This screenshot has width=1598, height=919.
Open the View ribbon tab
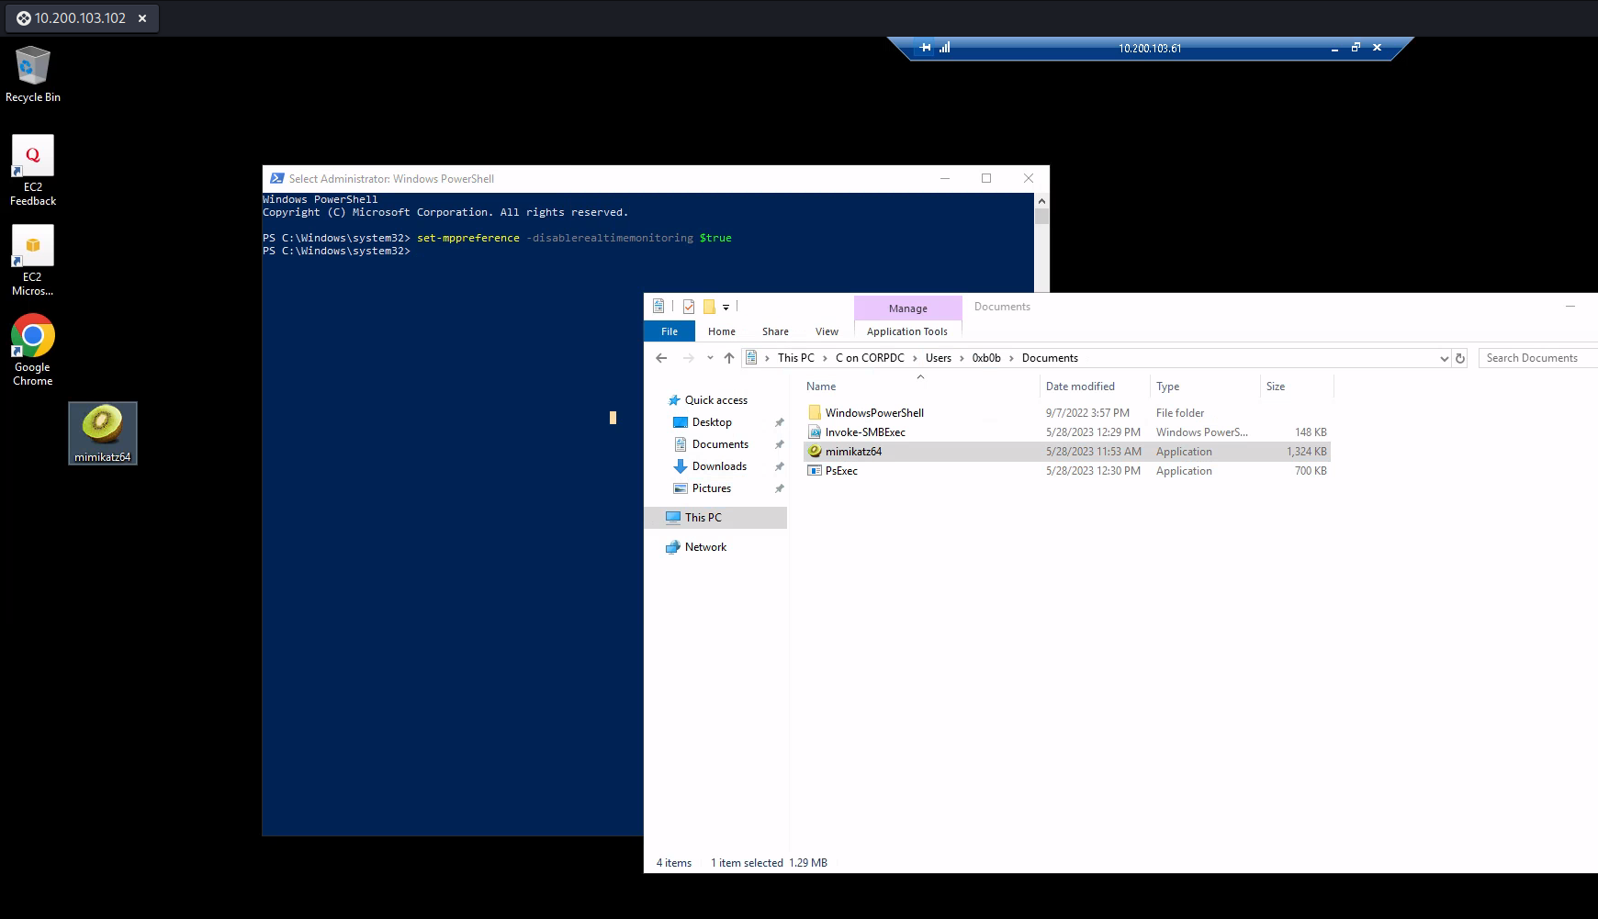tap(827, 331)
